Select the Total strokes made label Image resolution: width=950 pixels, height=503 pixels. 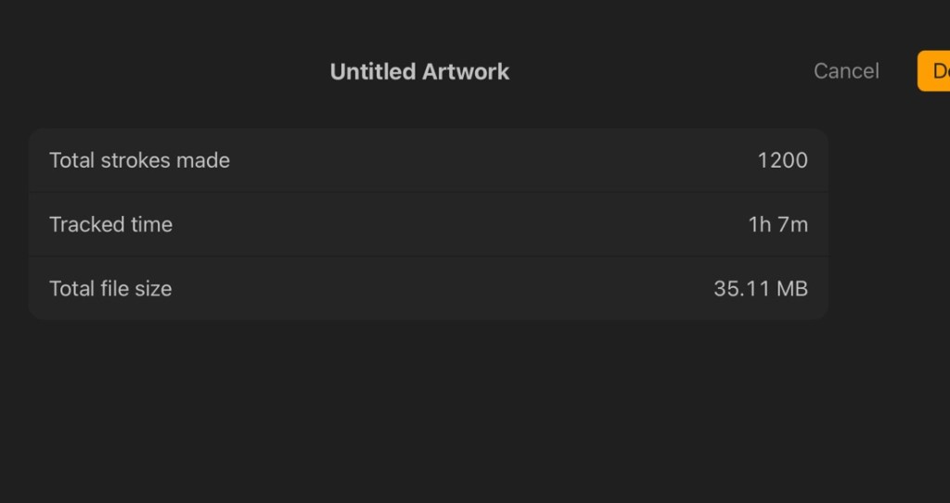tap(139, 160)
